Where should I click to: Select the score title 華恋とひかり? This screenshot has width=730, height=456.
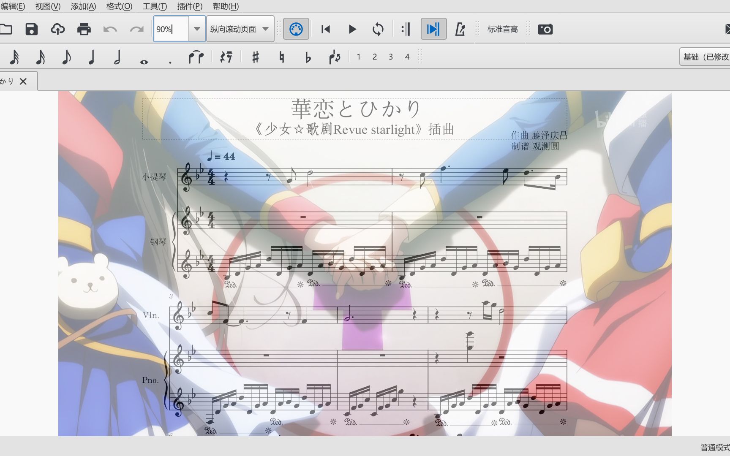click(x=356, y=109)
